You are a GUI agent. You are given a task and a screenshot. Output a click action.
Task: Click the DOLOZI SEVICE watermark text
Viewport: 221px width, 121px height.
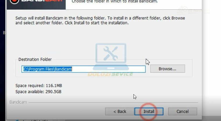click(x=110, y=74)
